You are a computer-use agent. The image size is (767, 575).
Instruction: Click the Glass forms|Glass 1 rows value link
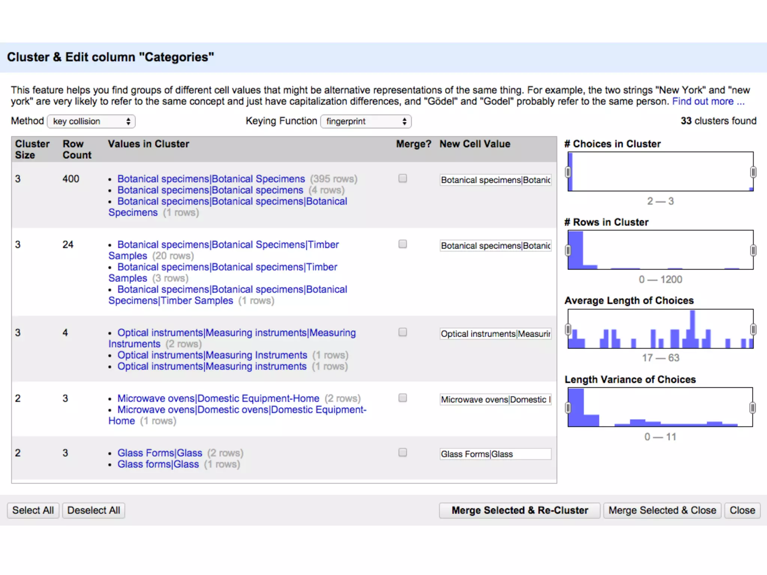coord(158,464)
